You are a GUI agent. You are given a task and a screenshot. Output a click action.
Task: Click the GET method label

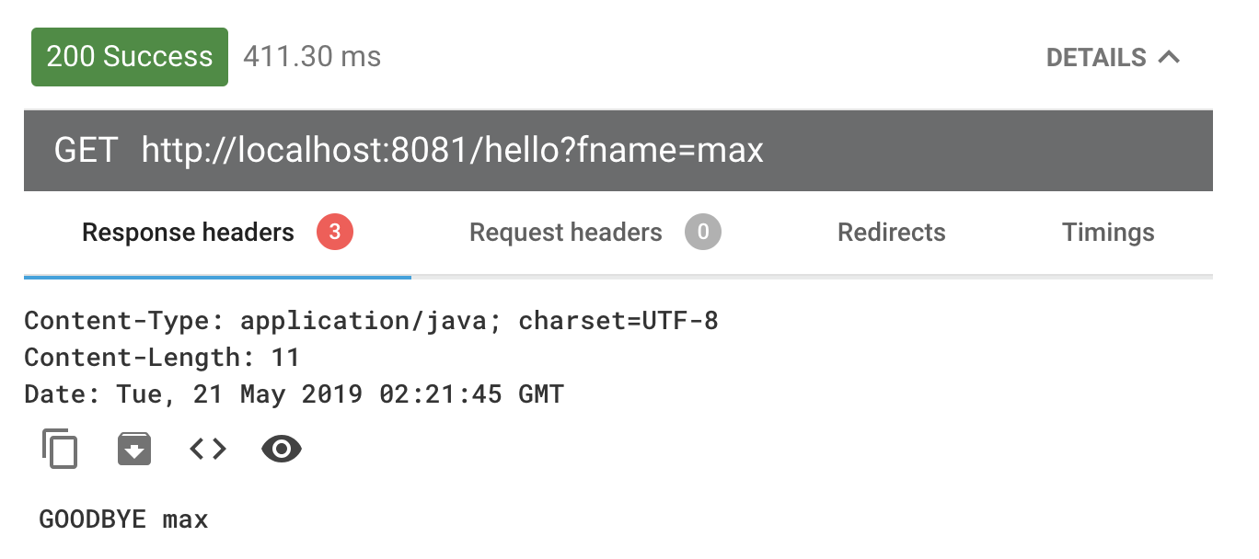tap(86, 150)
